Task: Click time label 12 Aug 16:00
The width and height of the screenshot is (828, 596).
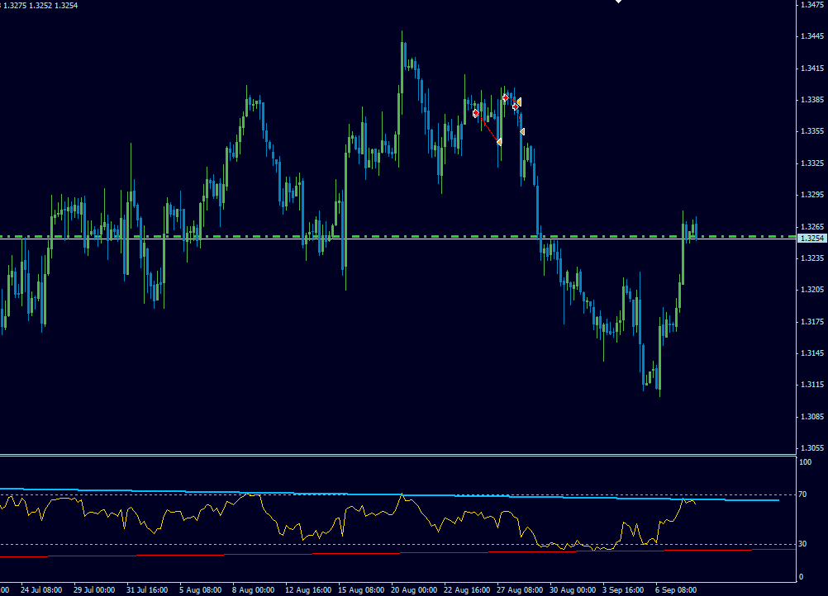Action: (x=308, y=589)
